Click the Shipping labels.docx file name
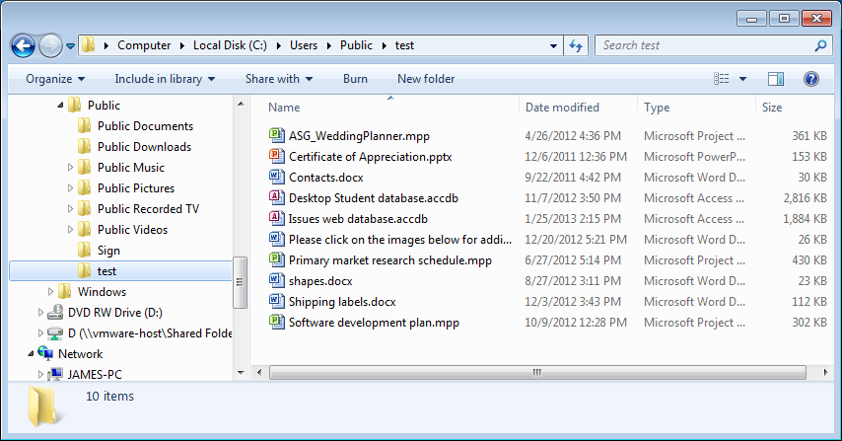This screenshot has height=441, width=842. pos(342,302)
